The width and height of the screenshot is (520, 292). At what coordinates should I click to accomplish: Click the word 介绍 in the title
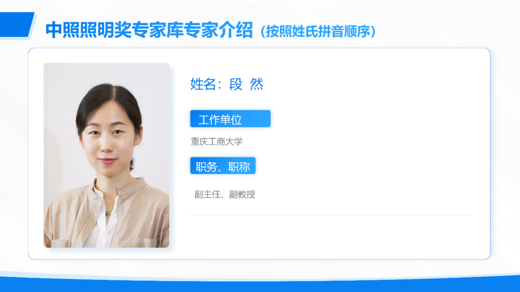coord(236,30)
